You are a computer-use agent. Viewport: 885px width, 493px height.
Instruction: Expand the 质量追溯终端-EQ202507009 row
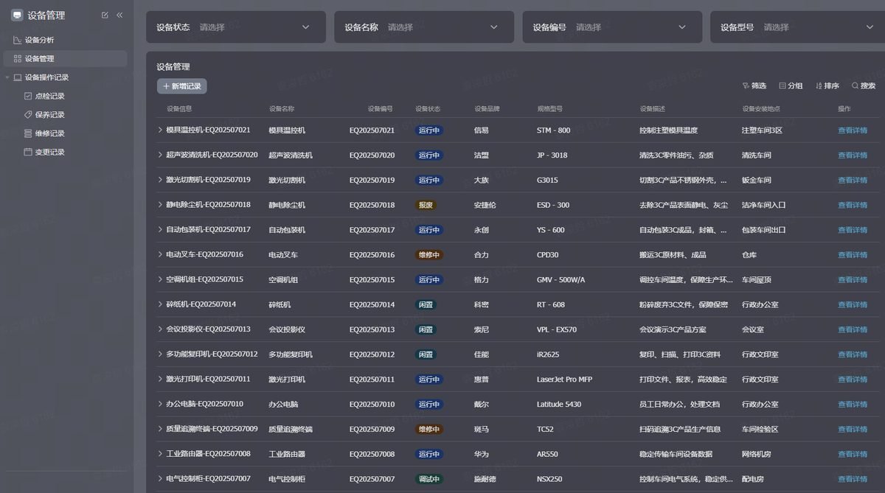coord(160,429)
